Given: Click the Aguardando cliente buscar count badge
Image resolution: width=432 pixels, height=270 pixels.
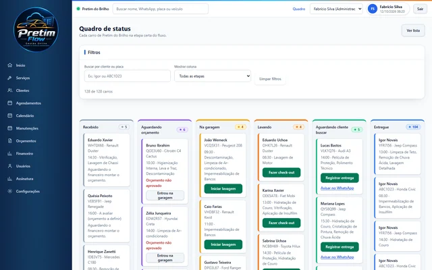Looking at the screenshot, I should [x=357, y=130].
